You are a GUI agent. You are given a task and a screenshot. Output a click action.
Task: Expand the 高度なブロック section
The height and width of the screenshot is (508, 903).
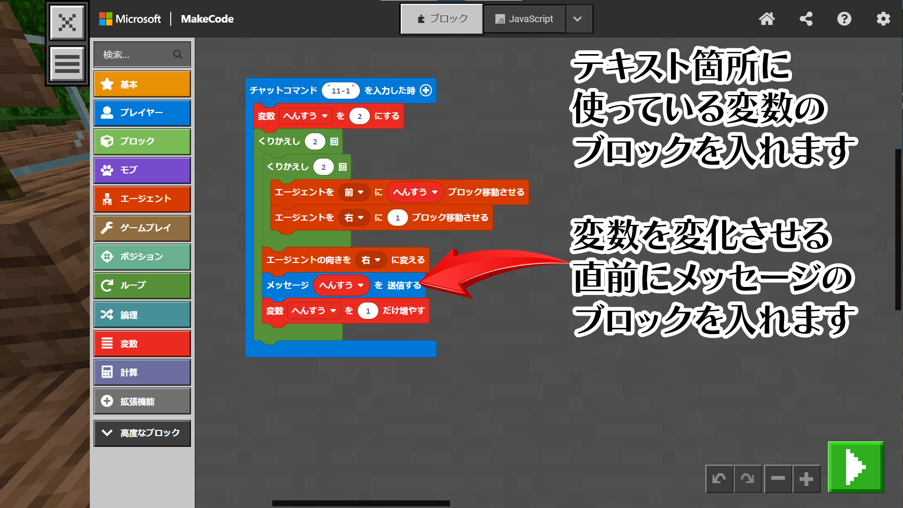tap(142, 433)
